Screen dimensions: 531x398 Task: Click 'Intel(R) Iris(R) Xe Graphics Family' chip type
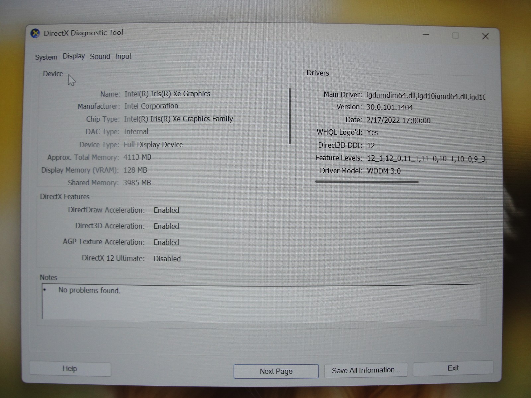pyautogui.click(x=179, y=119)
